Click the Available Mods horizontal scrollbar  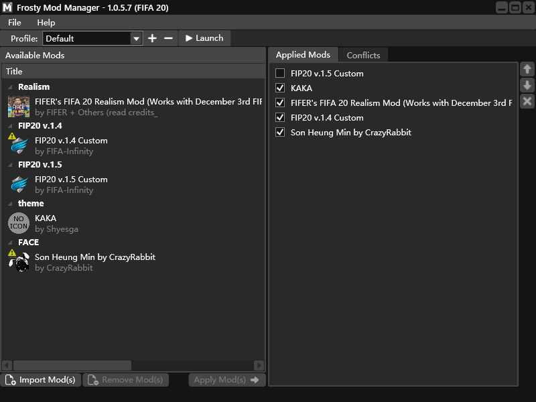click(x=72, y=365)
